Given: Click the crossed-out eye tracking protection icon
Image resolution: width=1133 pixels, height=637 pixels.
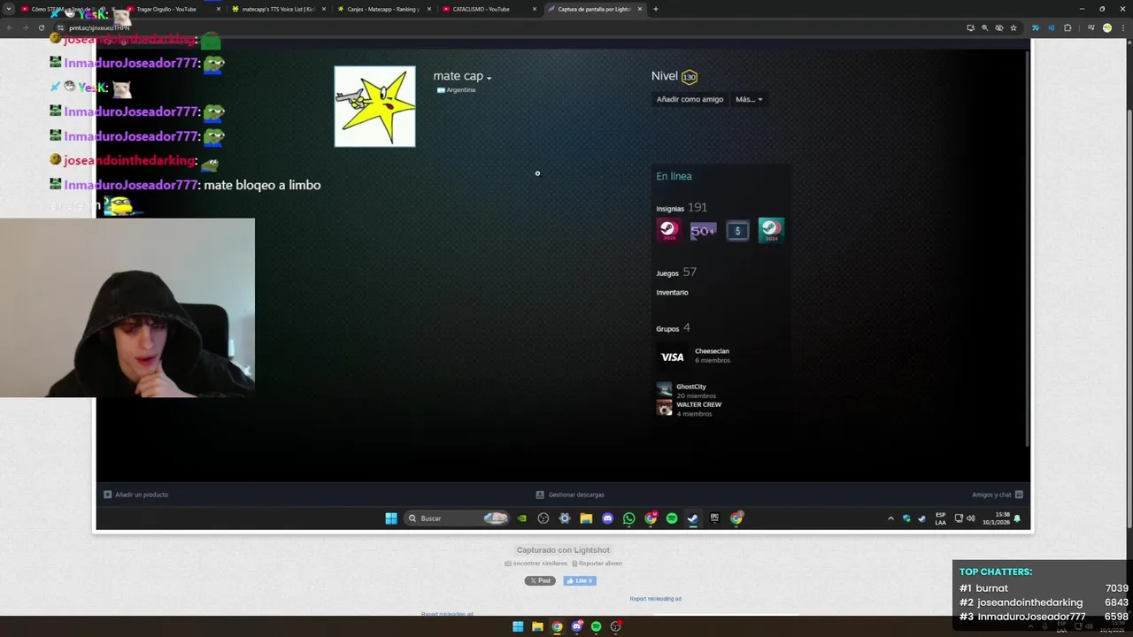Looking at the screenshot, I should pos(999,27).
